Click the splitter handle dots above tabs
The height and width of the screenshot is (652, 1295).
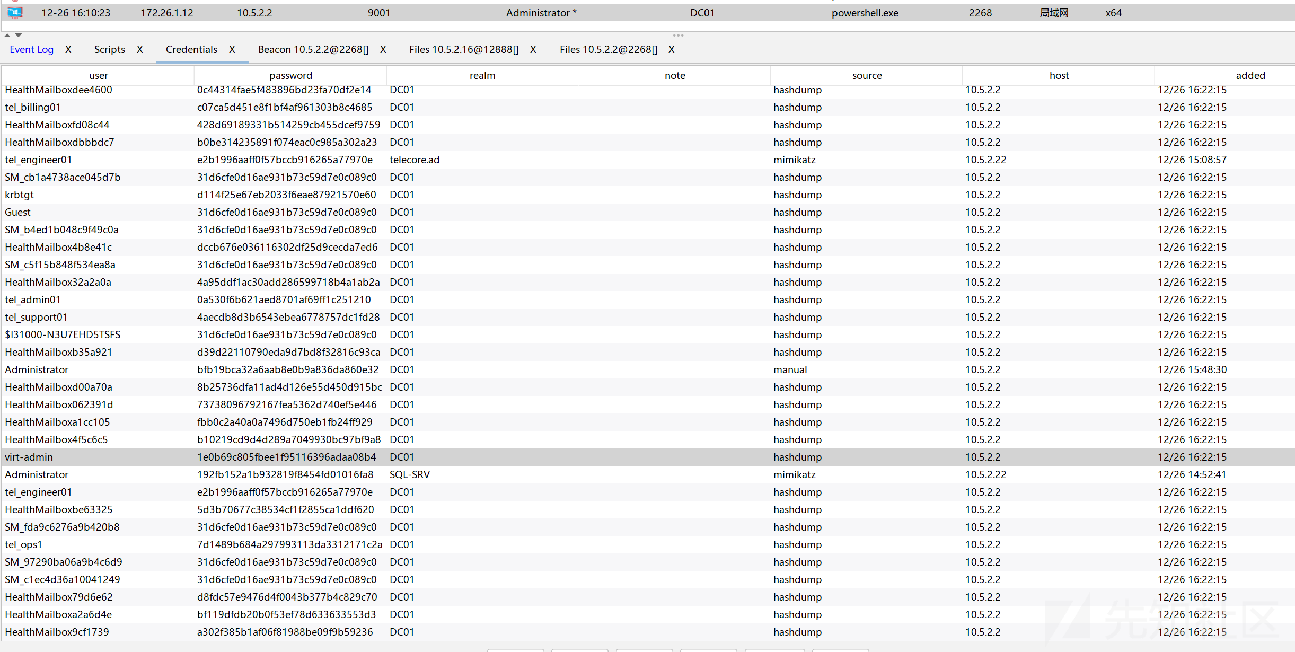pos(679,36)
